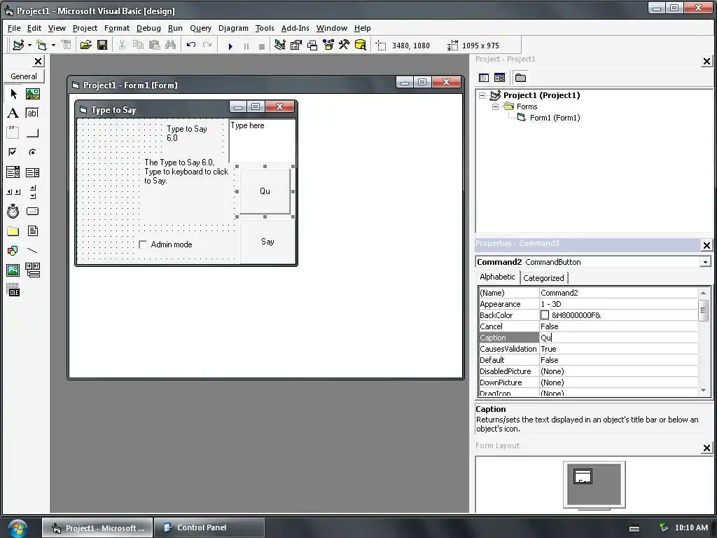Click the Type here textbox on form
Screen dimensions: 717x538
(x=263, y=142)
